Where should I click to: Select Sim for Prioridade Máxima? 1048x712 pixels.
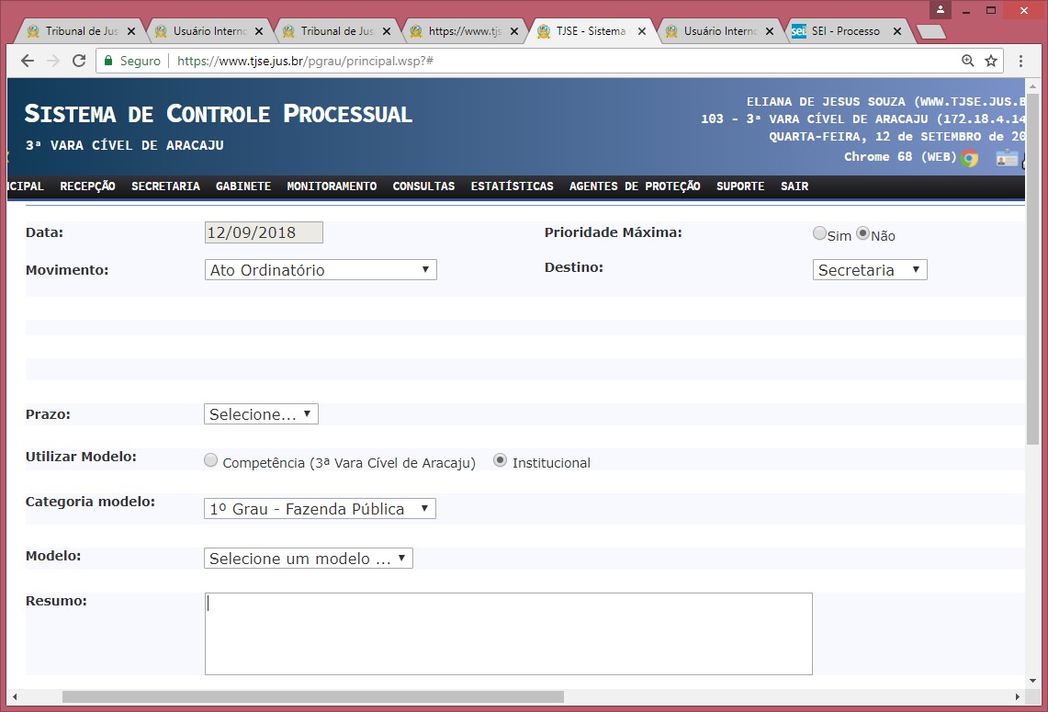tap(819, 233)
